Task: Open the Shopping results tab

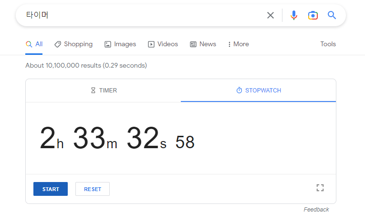Action: [x=73, y=44]
